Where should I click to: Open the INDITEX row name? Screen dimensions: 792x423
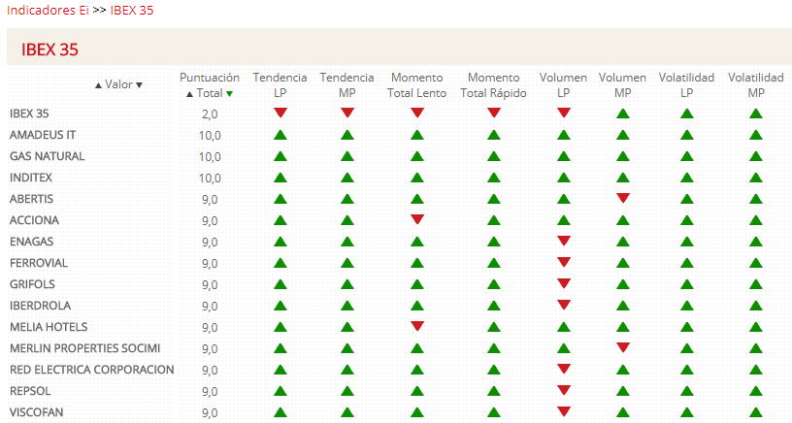[31, 178]
